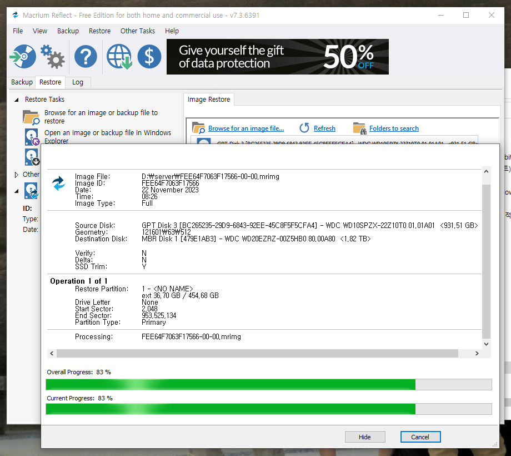The width and height of the screenshot is (511, 456).
Task: Minimize the Macrium Reflect window
Action: click(441, 15)
